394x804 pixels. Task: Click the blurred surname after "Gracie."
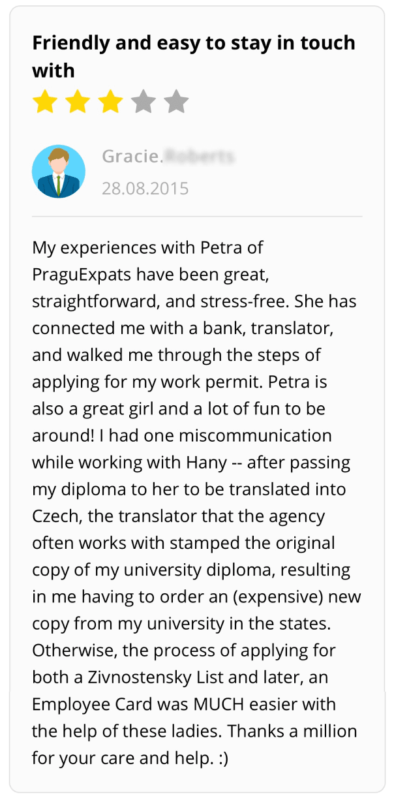[199, 157]
